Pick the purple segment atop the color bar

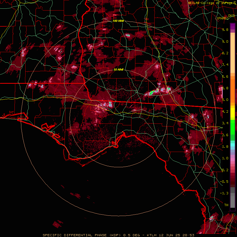point(233,26)
